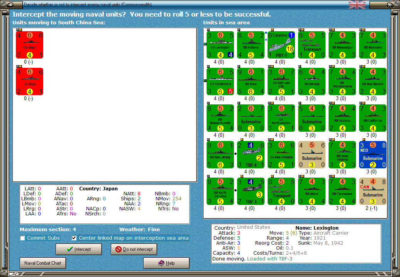This screenshot has width=400, height=277.
Task: Select the BB New Jersey counter
Action: click(220, 155)
